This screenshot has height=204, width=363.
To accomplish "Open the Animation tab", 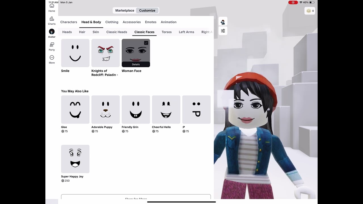I will coord(168,22).
